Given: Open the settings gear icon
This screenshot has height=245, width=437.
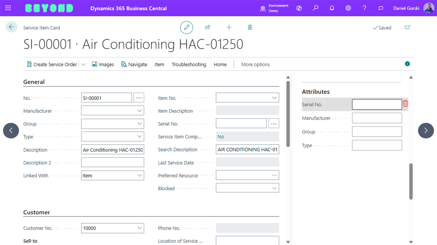Looking at the screenshot, I should 348,8.
